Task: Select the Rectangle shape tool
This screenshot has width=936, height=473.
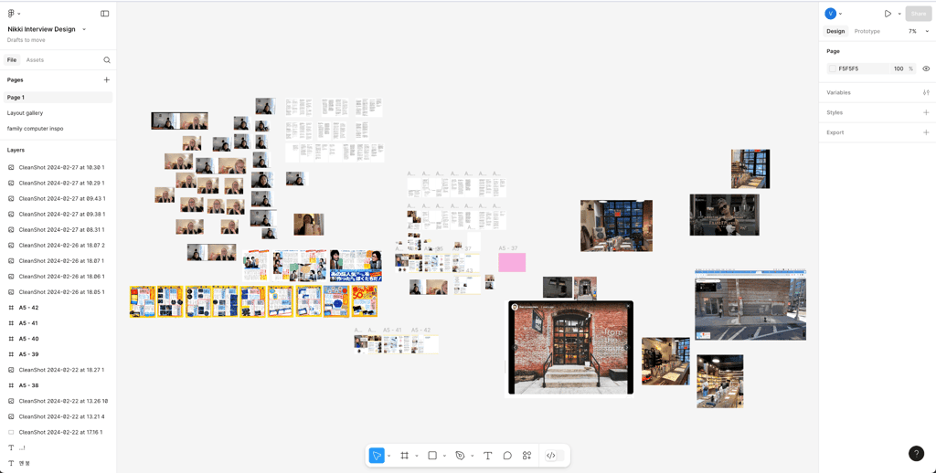Action: 432,456
